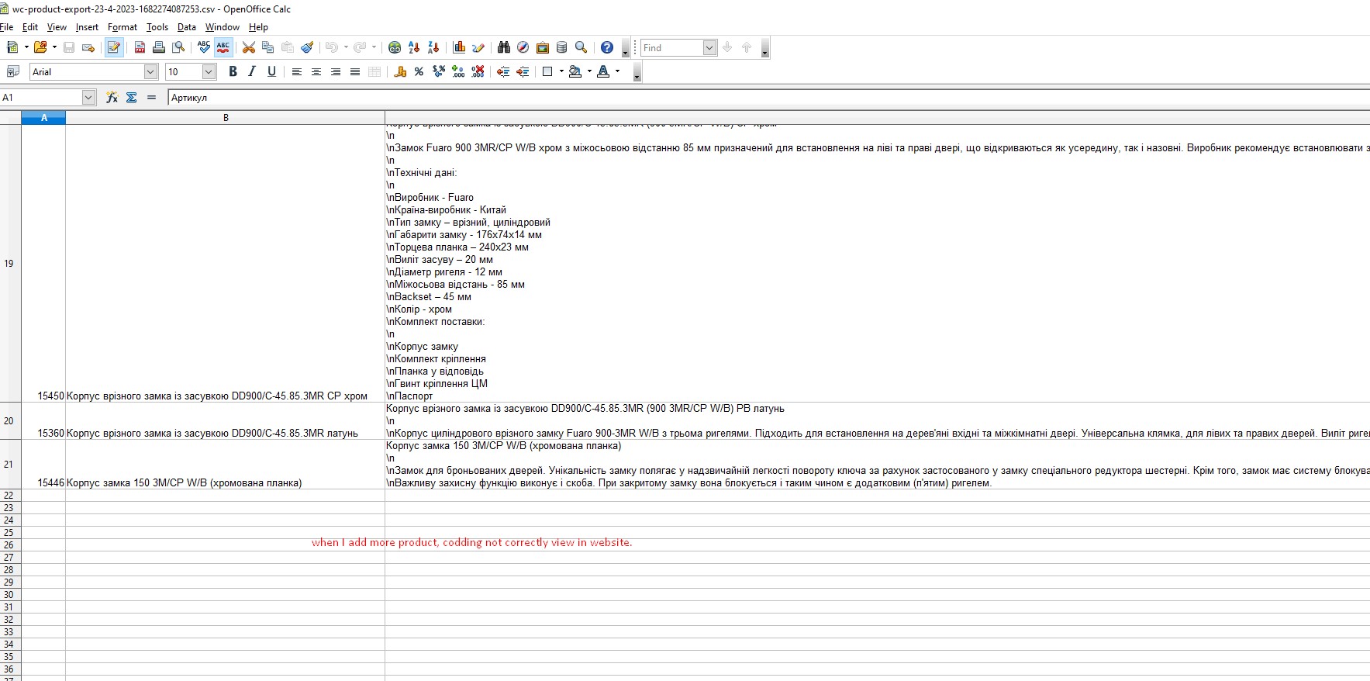Align cell text right

(336, 71)
